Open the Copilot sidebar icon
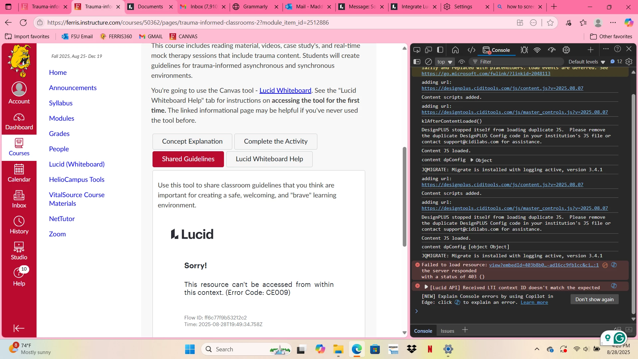638x359 pixels. (629, 23)
